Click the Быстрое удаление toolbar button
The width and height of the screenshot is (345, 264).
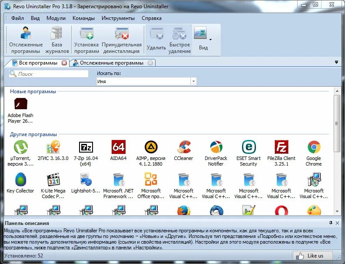coord(179,40)
